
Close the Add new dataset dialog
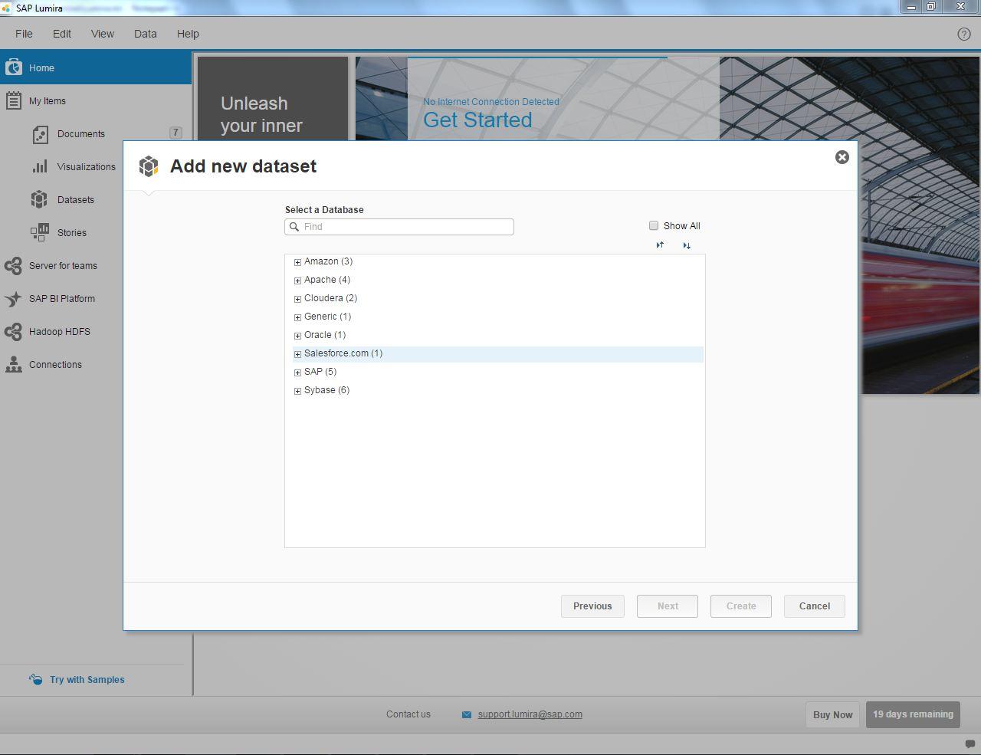(842, 157)
